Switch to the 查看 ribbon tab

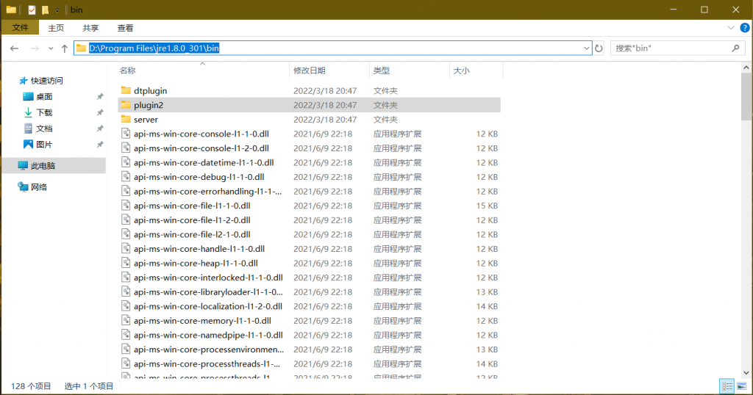[125, 28]
